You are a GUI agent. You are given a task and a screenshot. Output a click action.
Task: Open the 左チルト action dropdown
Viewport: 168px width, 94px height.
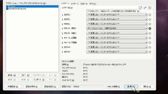tap(117, 47)
